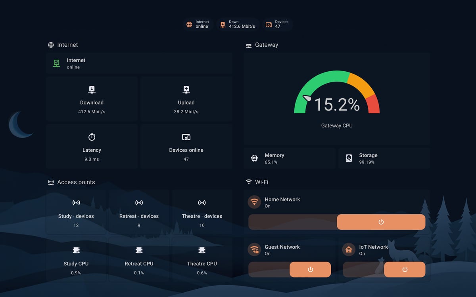This screenshot has height=297, width=476.
Task: Open the Internet online chip
Action: [198, 25]
